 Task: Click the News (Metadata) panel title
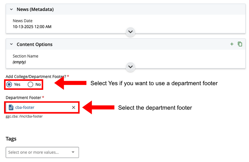35,10
